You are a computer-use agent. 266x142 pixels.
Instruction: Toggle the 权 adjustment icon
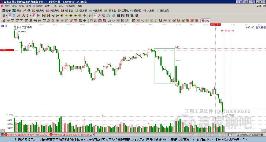[34, 16]
